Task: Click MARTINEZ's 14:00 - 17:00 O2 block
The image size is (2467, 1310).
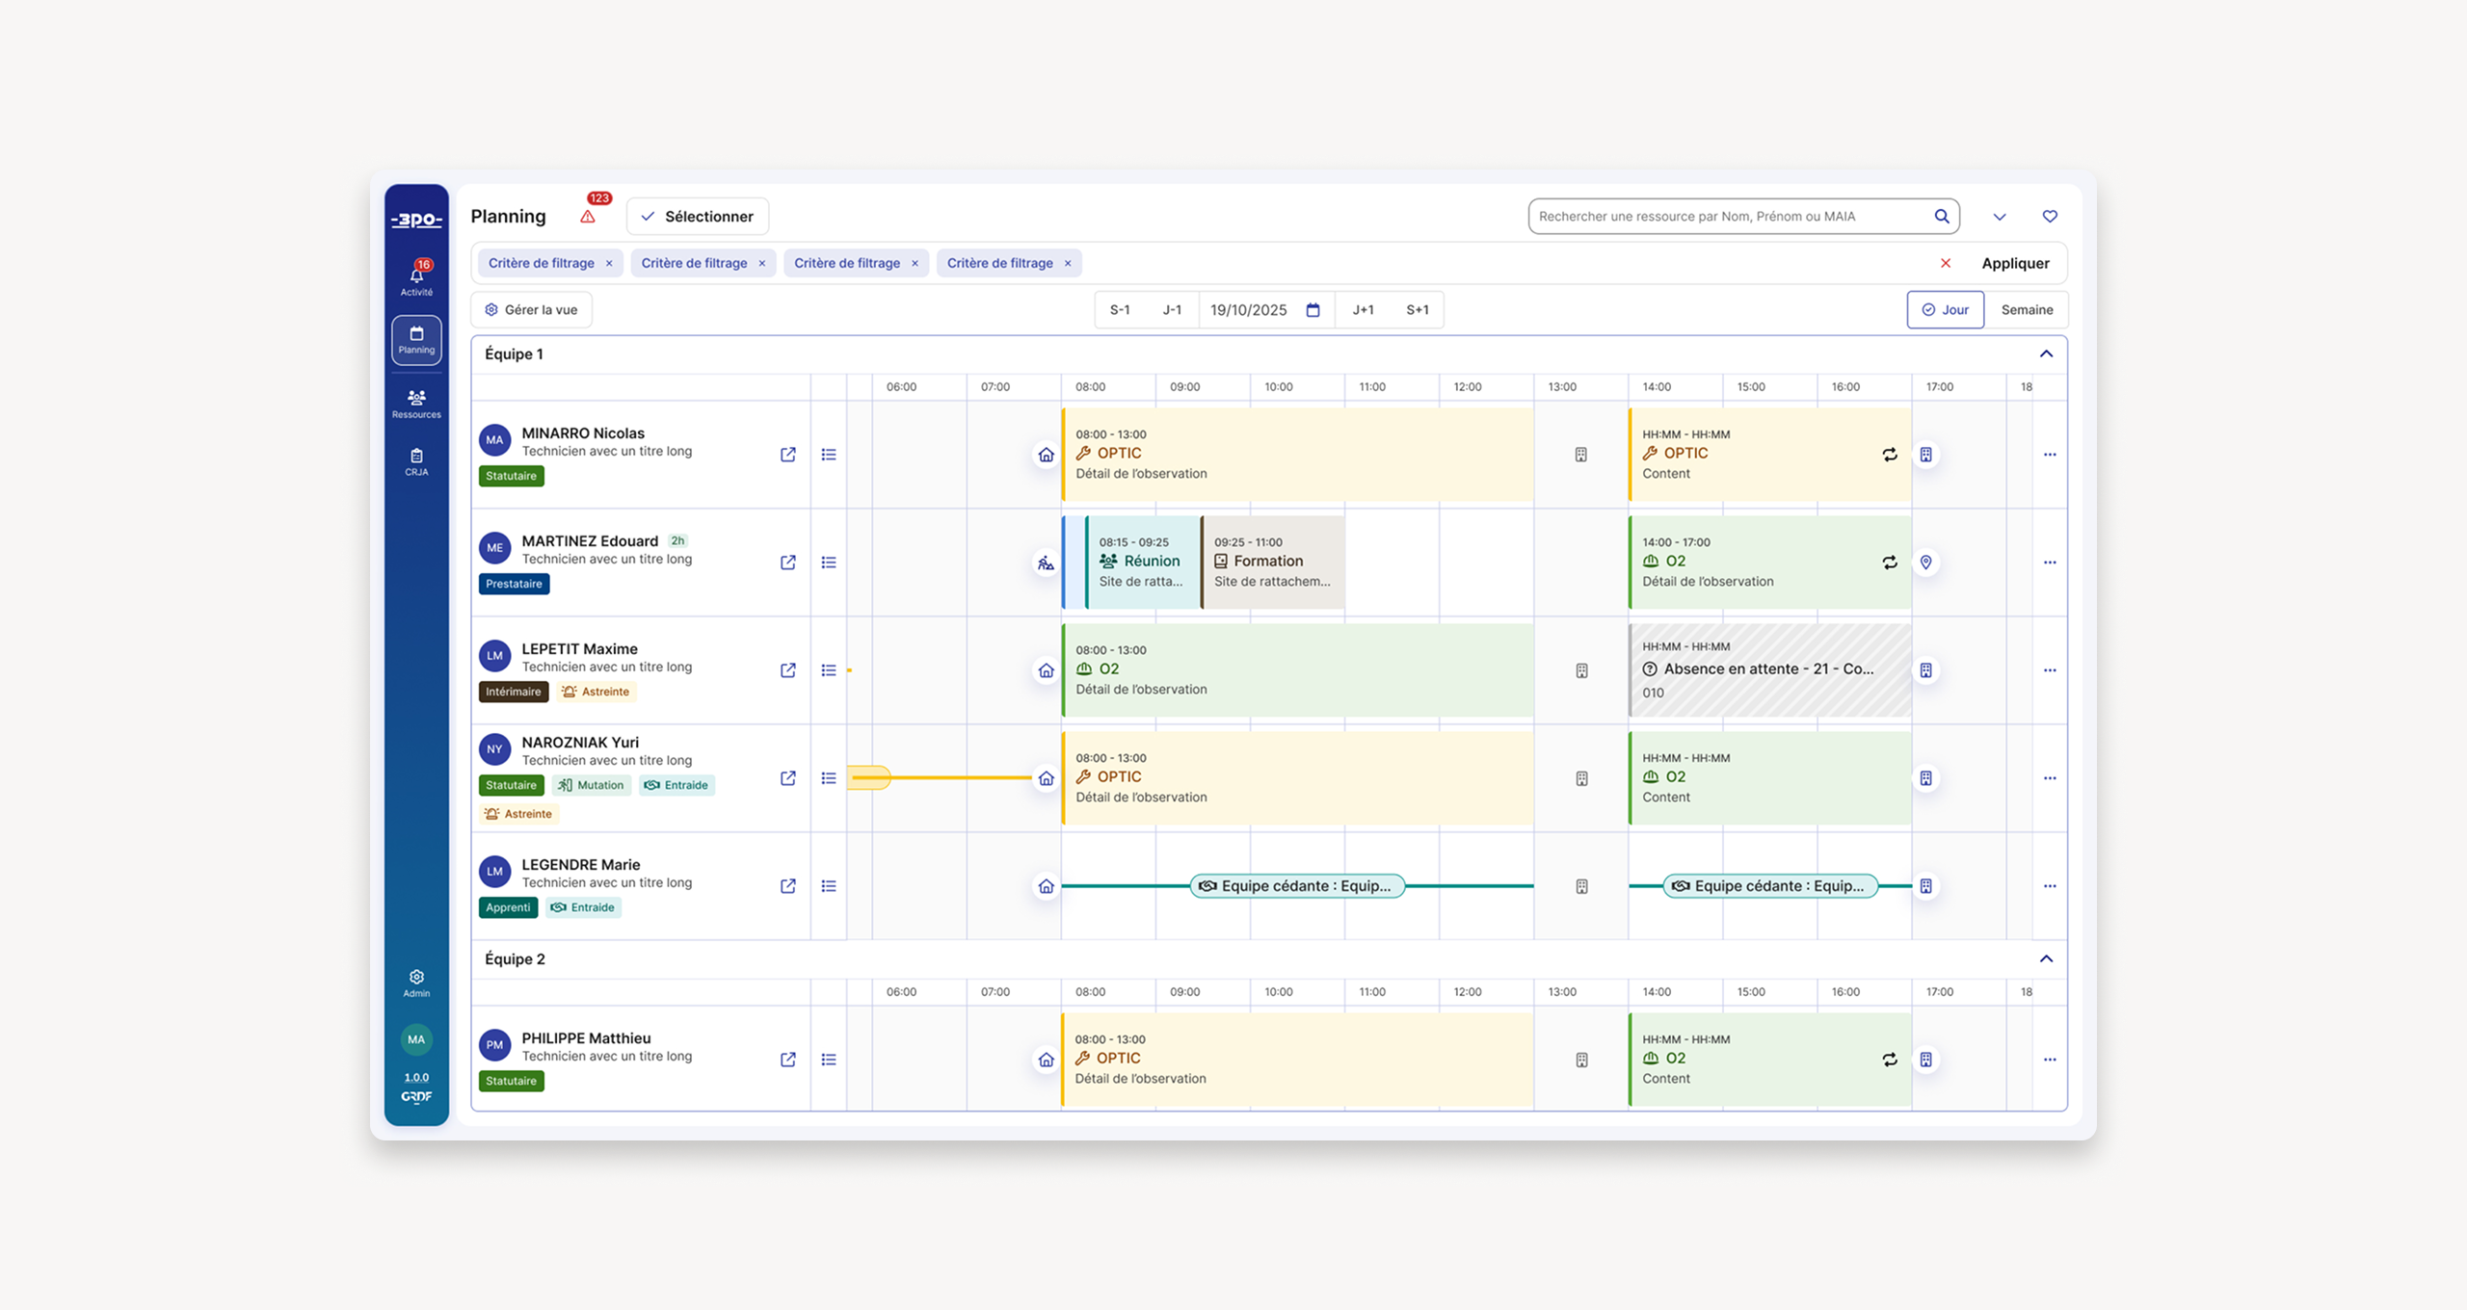Action: coord(1769,563)
